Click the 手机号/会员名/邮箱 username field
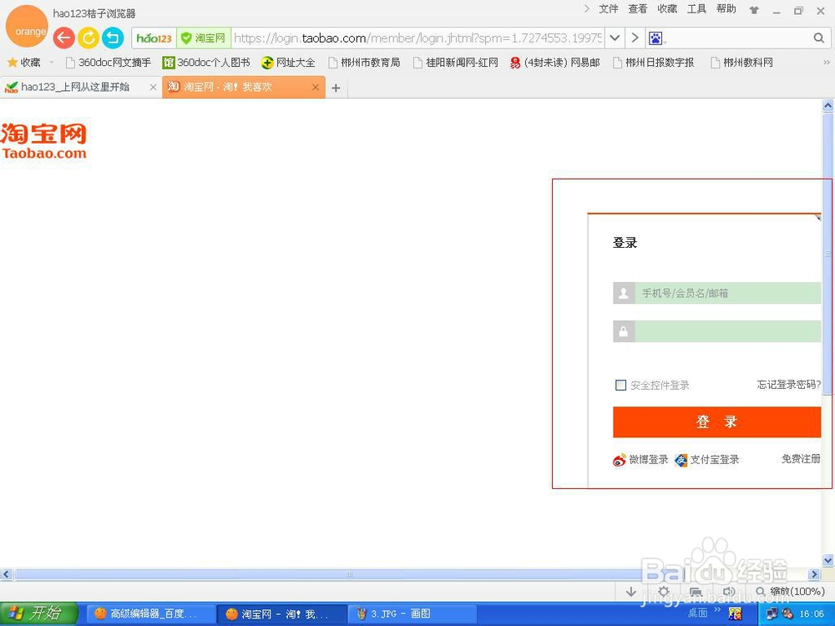The image size is (835, 626). pyautogui.click(x=727, y=293)
